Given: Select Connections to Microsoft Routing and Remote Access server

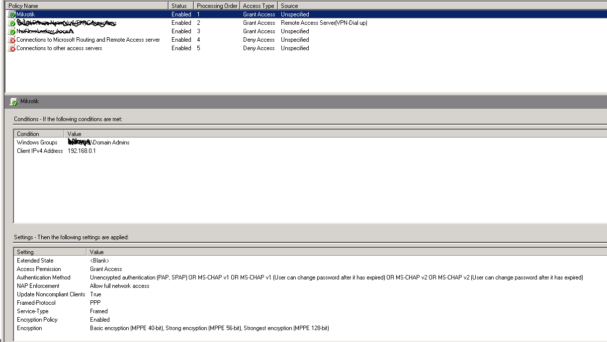Looking at the screenshot, I should [88, 40].
